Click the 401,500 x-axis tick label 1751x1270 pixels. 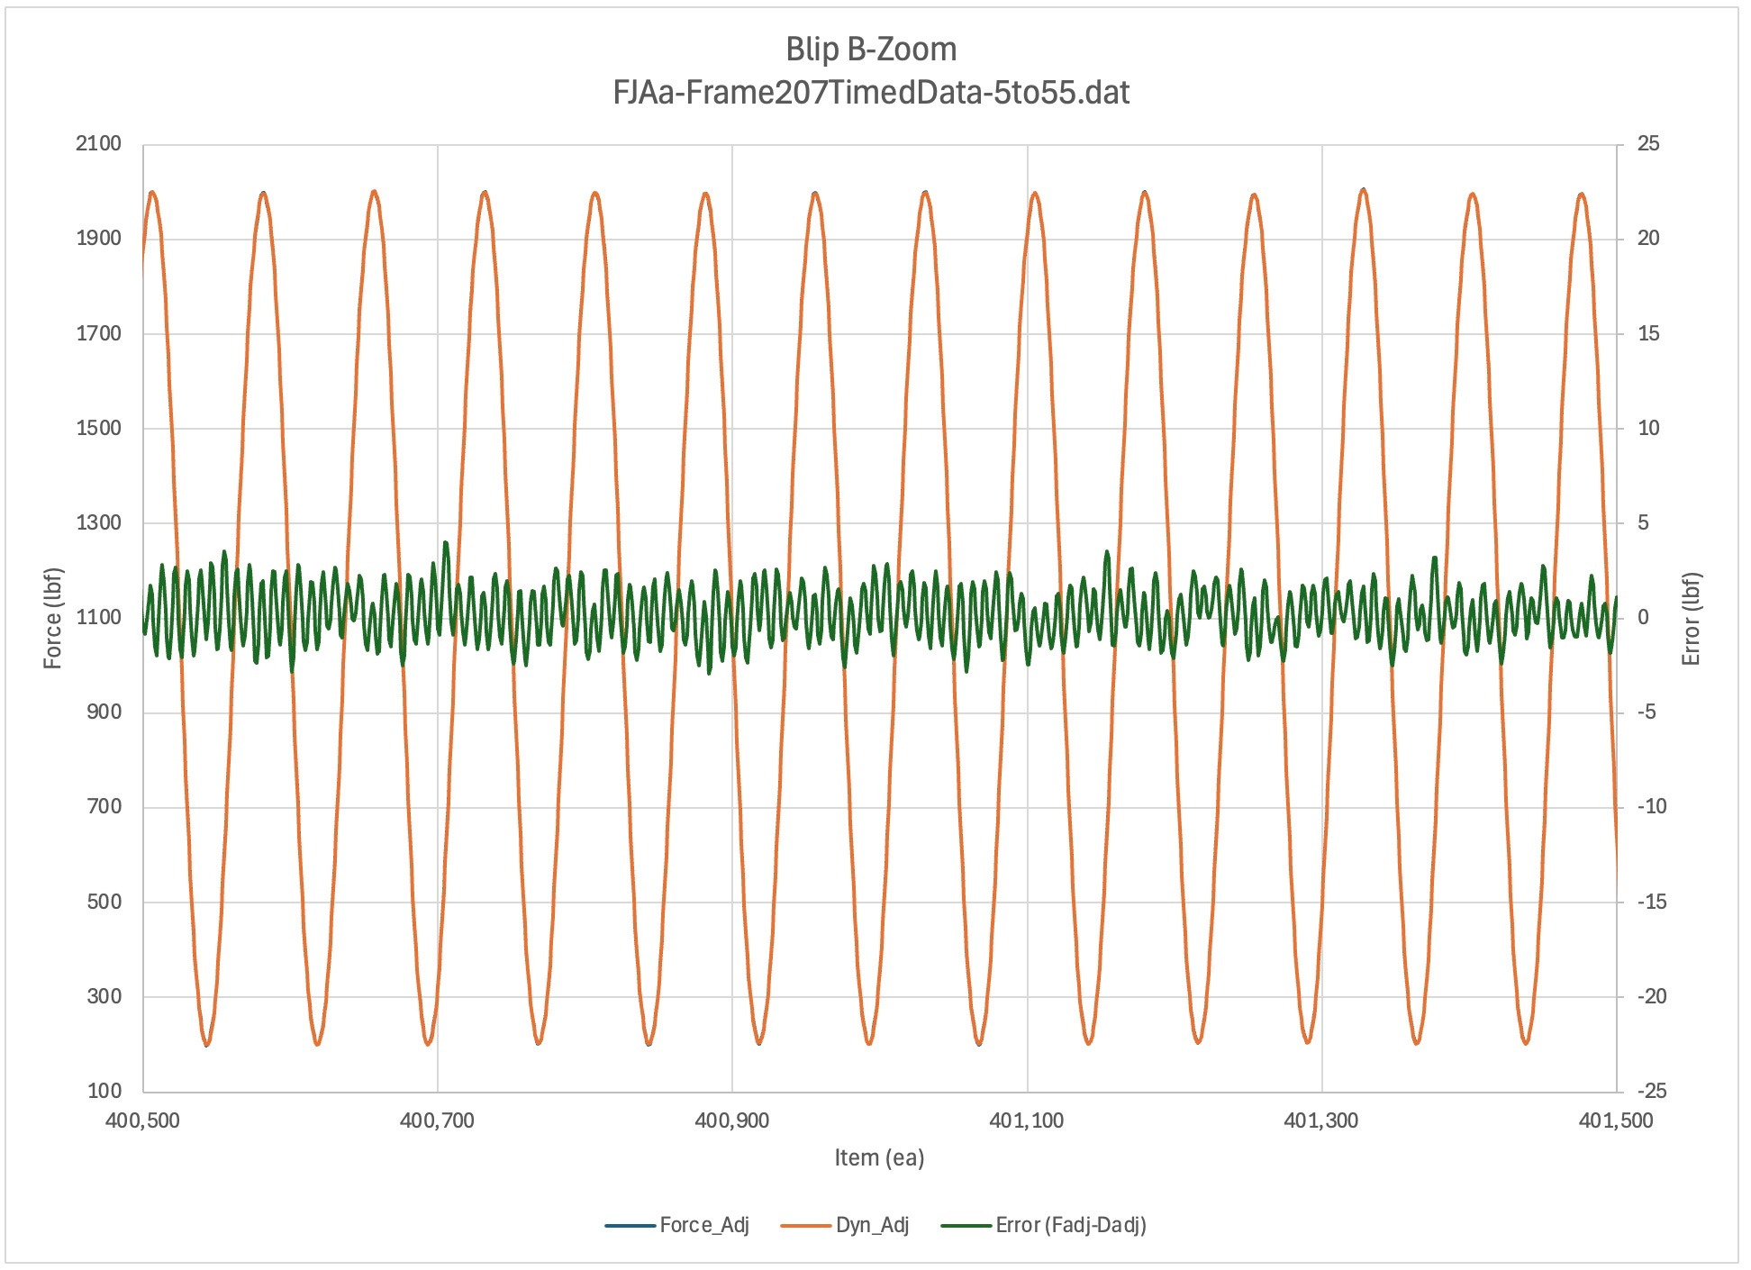(x=1616, y=1120)
